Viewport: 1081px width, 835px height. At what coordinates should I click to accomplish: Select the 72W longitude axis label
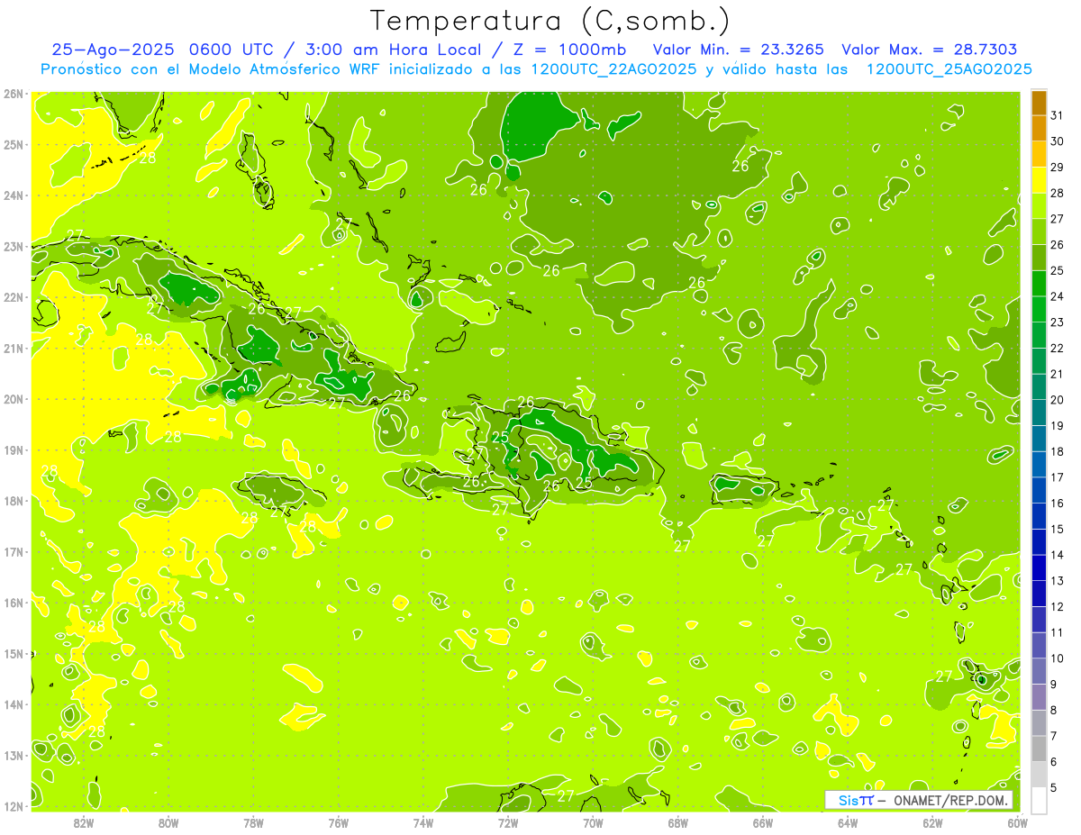508,822
